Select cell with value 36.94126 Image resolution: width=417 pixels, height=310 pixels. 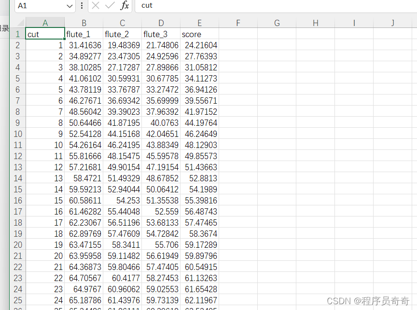(199, 89)
